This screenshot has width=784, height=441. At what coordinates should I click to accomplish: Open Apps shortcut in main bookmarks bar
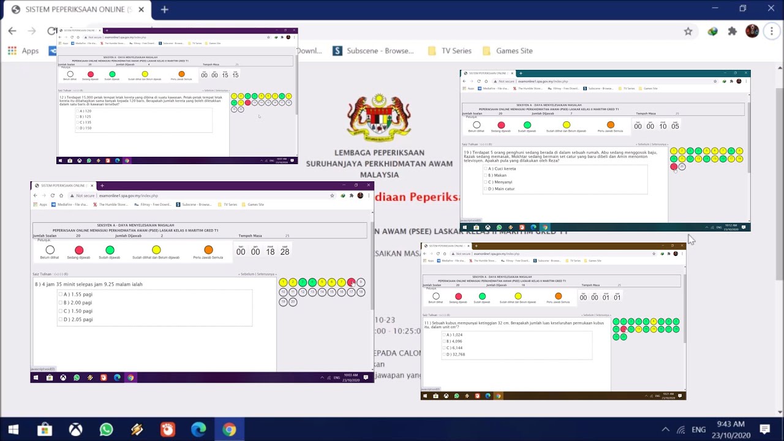(23, 51)
